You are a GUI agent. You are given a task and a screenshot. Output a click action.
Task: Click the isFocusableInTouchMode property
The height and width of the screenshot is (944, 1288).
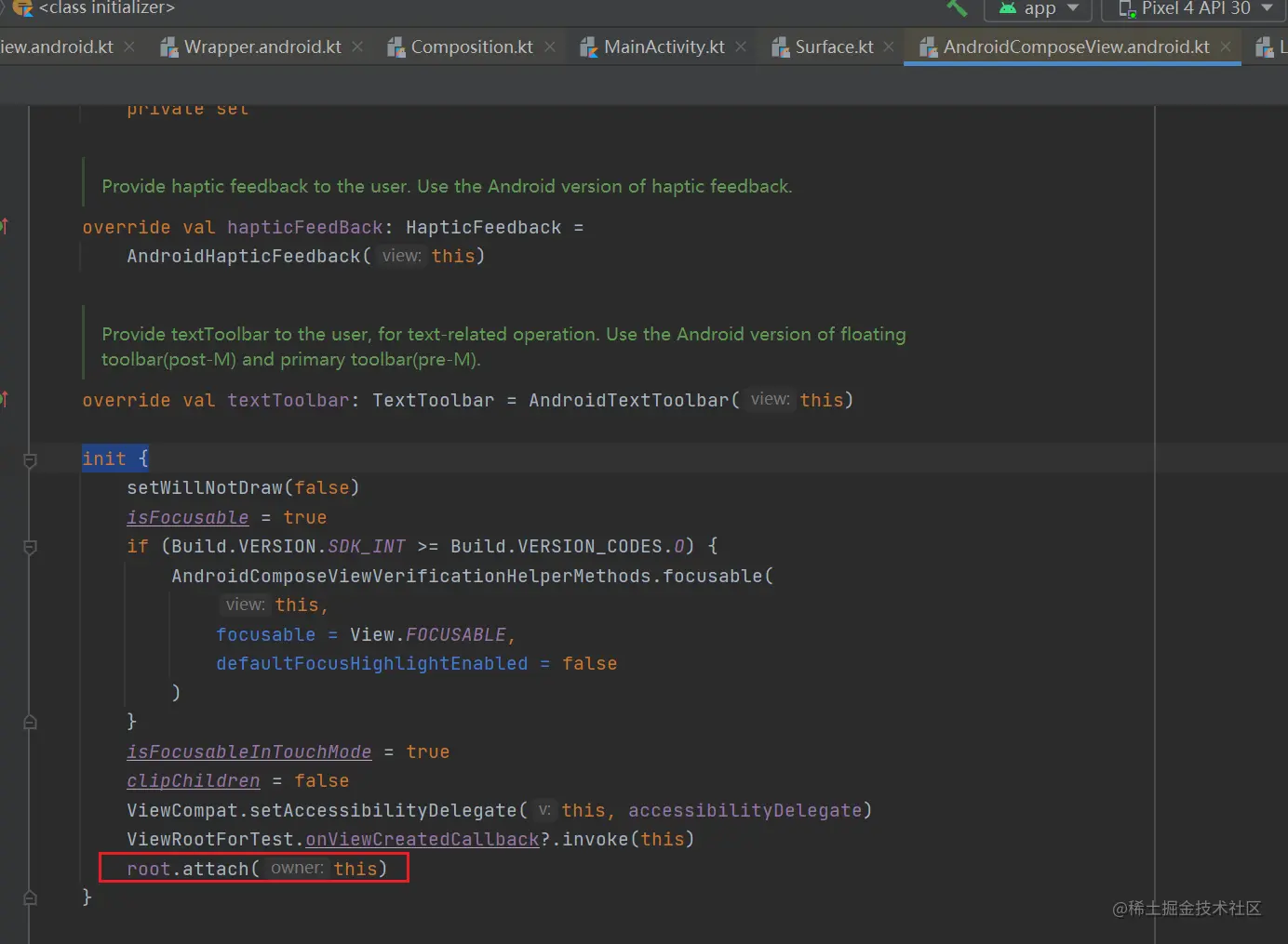tap(249, 752)
